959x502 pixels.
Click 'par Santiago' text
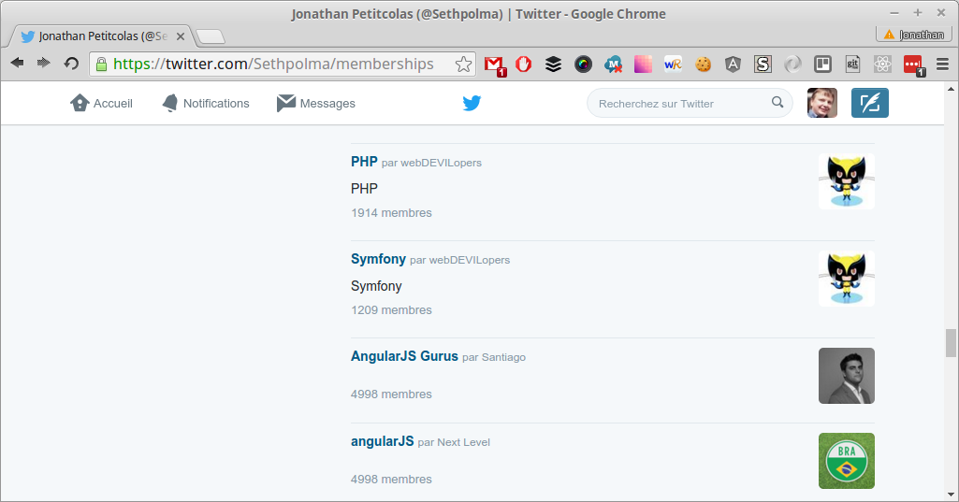click(x=494, y=357)
